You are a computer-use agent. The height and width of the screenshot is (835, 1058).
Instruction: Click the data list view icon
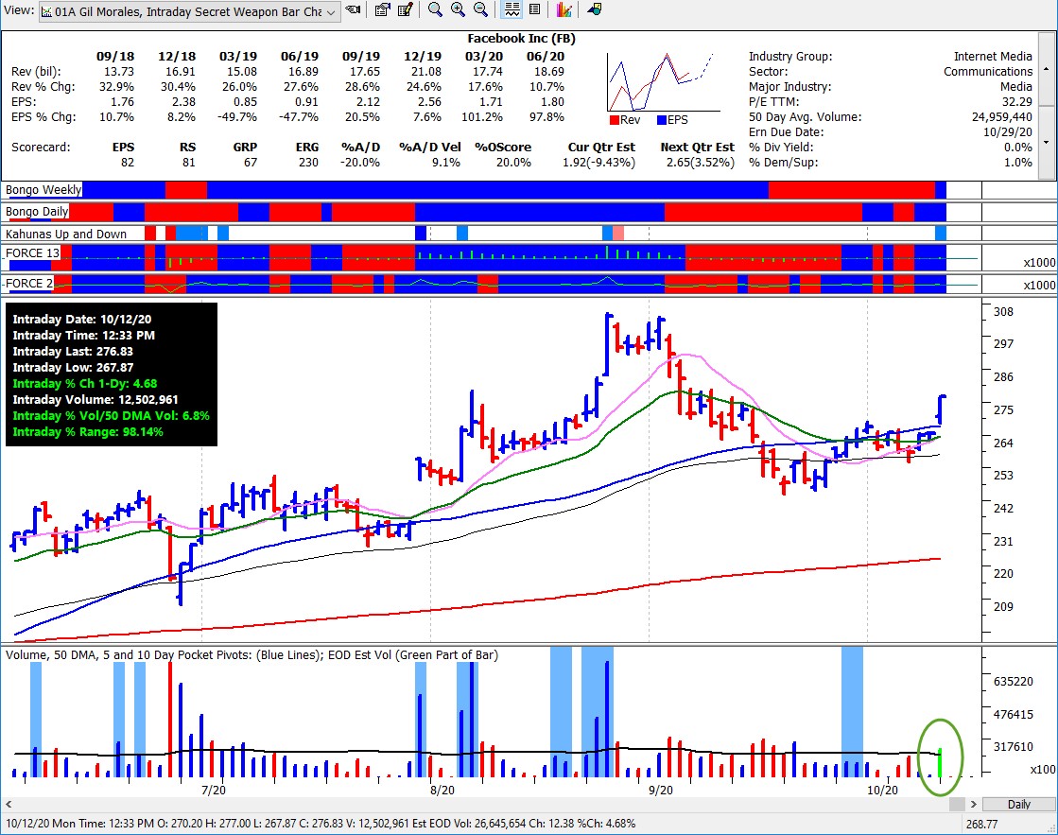tap(534, 9)
